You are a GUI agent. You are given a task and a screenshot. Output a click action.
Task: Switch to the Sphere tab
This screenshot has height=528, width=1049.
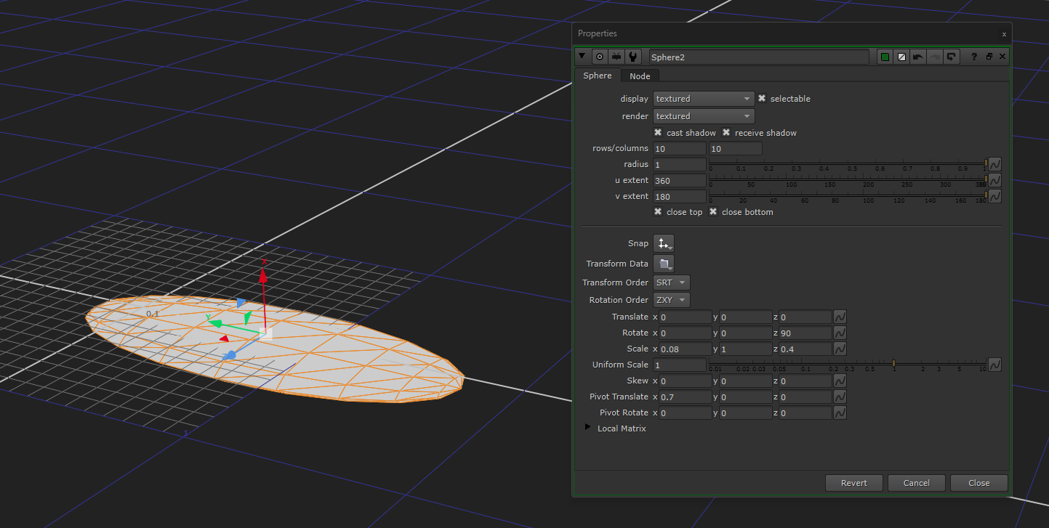(x=598, y=76)
